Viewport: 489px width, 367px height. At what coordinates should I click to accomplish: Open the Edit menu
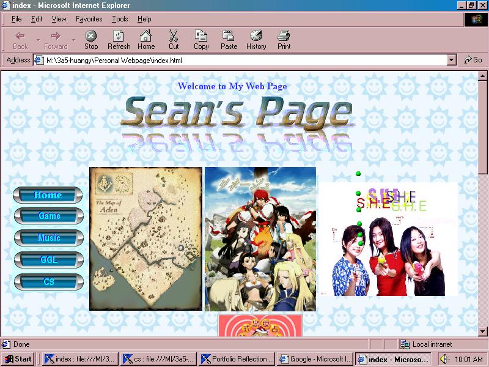pyautogui.click(x=37, y=19)
